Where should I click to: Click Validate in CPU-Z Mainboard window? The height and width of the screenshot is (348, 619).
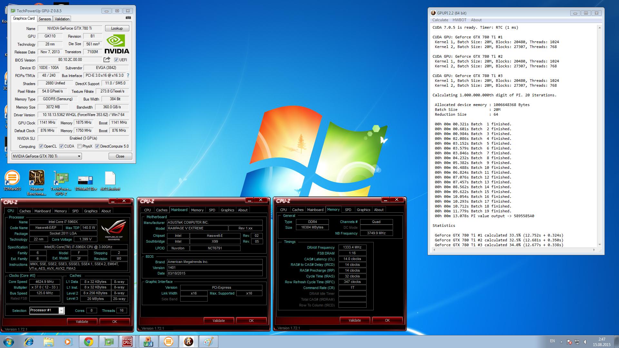(219, 321)
